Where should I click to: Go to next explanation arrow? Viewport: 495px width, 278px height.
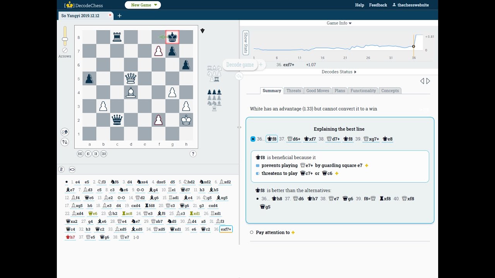click(428, 81)
